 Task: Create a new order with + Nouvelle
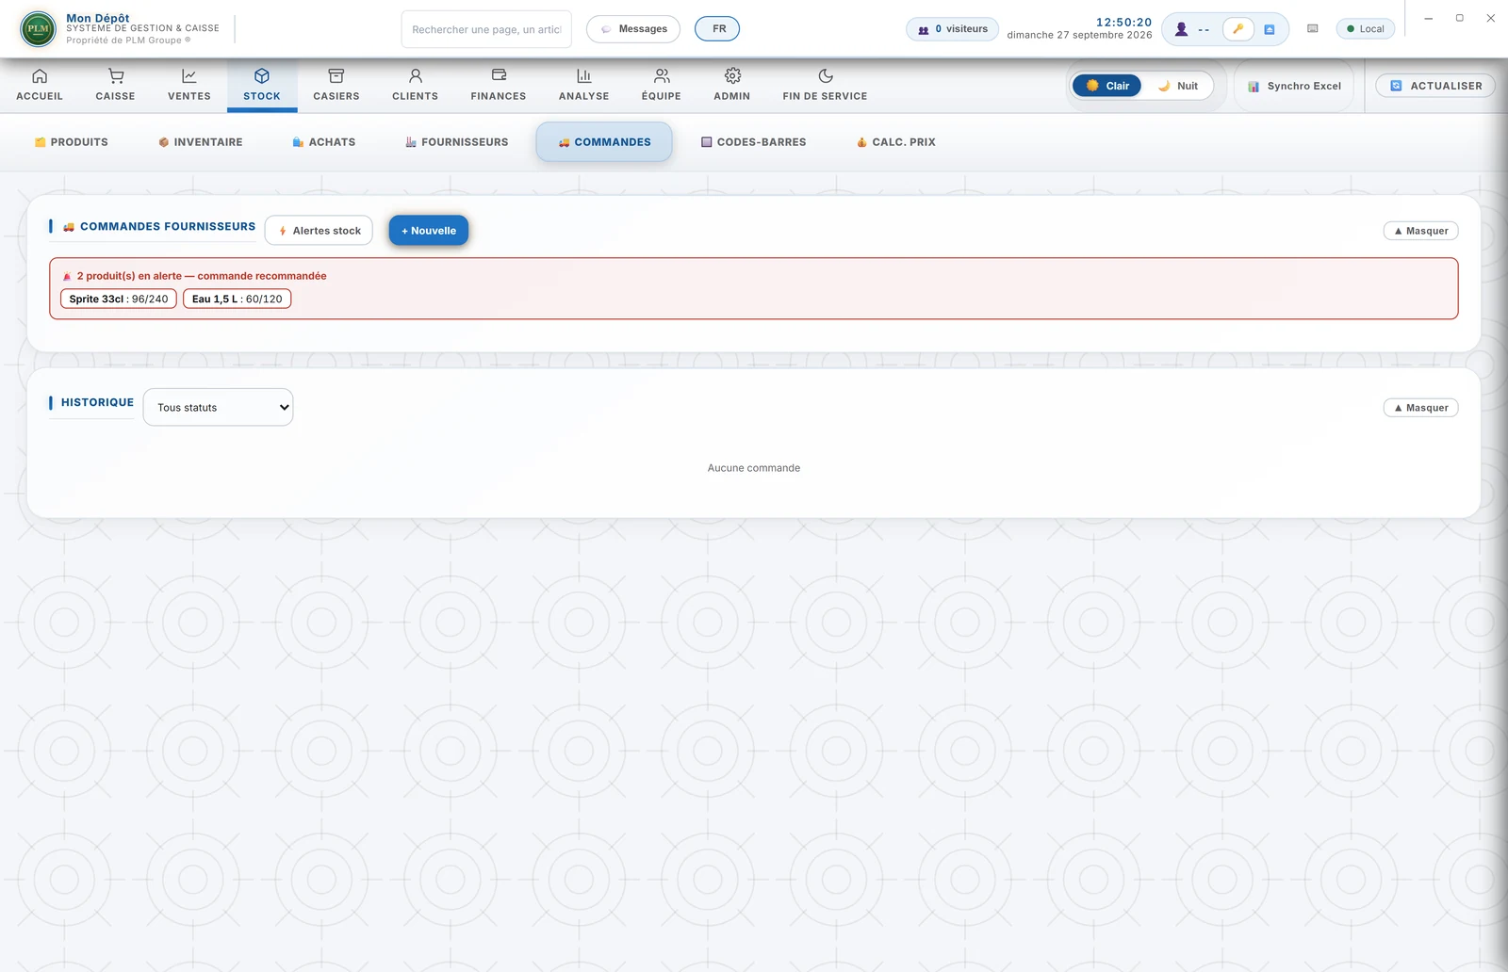(x=429, y=231)
